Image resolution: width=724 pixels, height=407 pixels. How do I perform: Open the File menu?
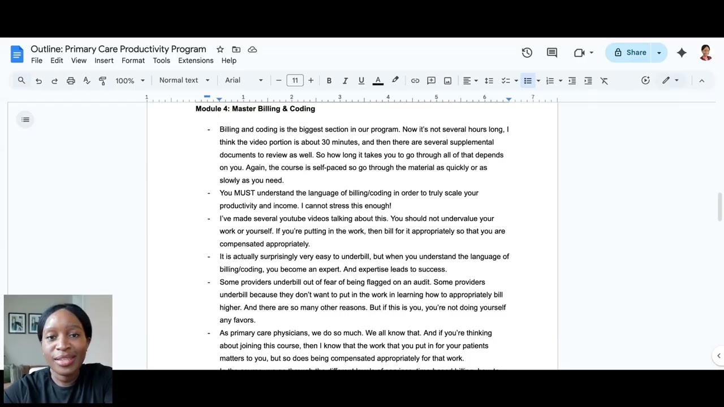tap(37, 60)
